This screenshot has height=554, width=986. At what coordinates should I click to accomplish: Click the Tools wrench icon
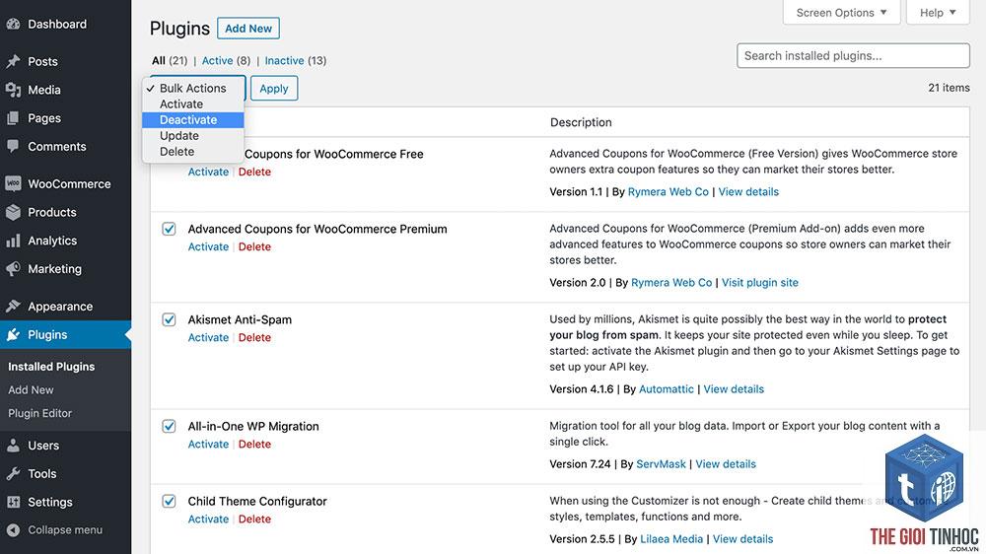(x=13, y=473)
